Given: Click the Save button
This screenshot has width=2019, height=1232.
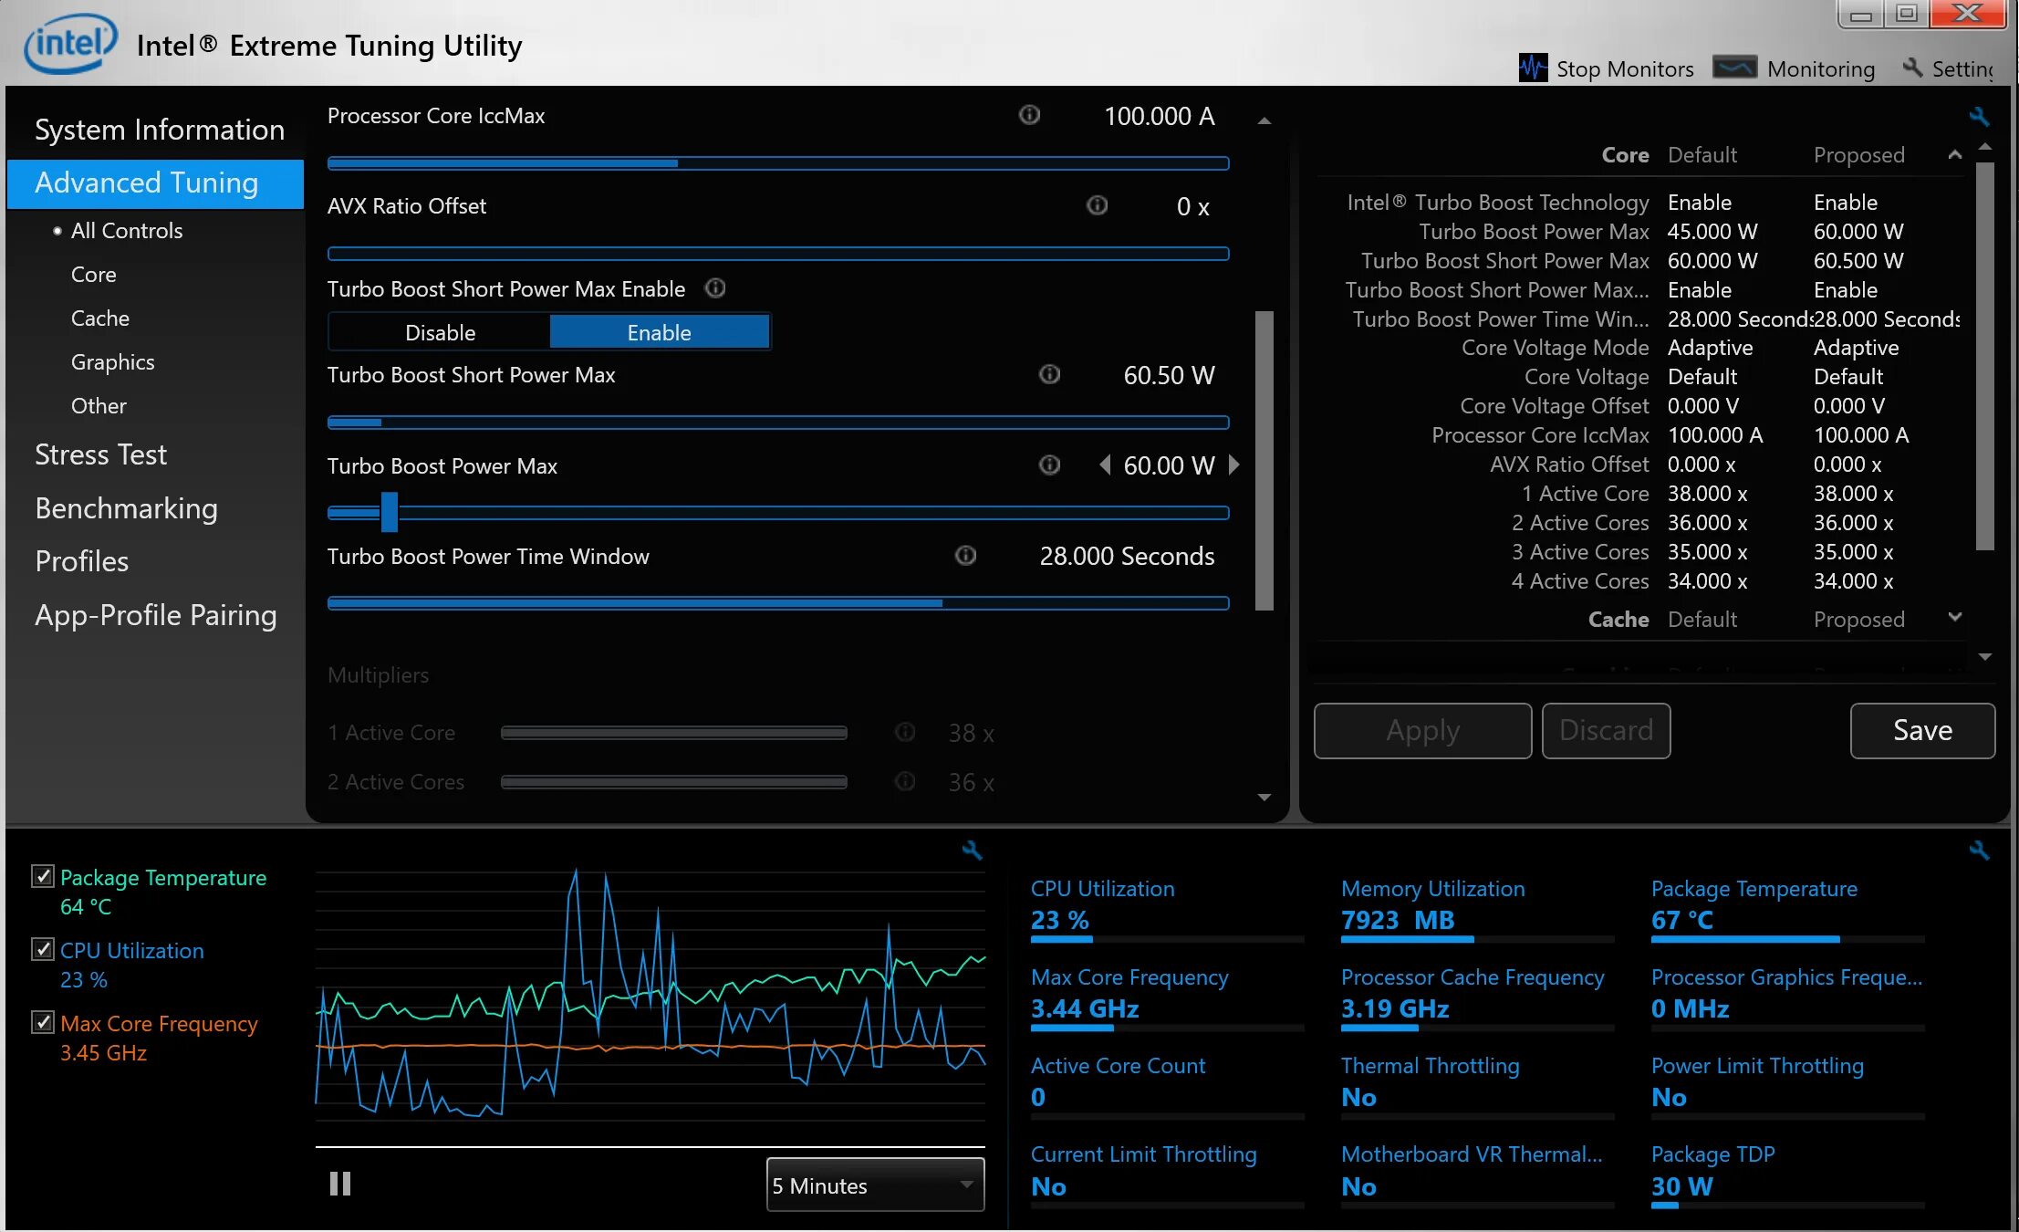Looking at the screenshot, I should tap(1921, 728).
